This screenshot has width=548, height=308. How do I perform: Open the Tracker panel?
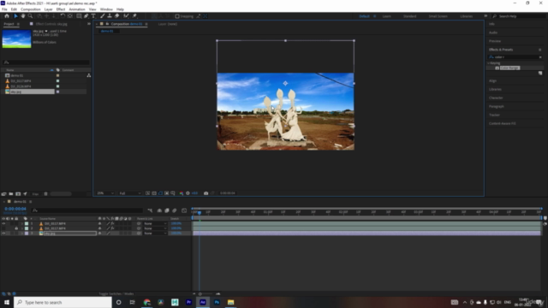pyautogui.click(x=495, y=115)
